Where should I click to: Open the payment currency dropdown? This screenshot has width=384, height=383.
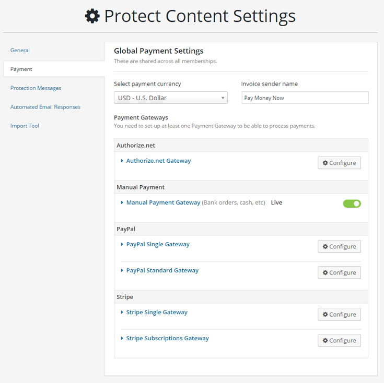tap(170, 98)
